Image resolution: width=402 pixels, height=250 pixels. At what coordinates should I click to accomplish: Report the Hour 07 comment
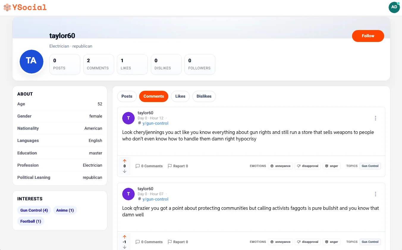[x=178, y=242]
